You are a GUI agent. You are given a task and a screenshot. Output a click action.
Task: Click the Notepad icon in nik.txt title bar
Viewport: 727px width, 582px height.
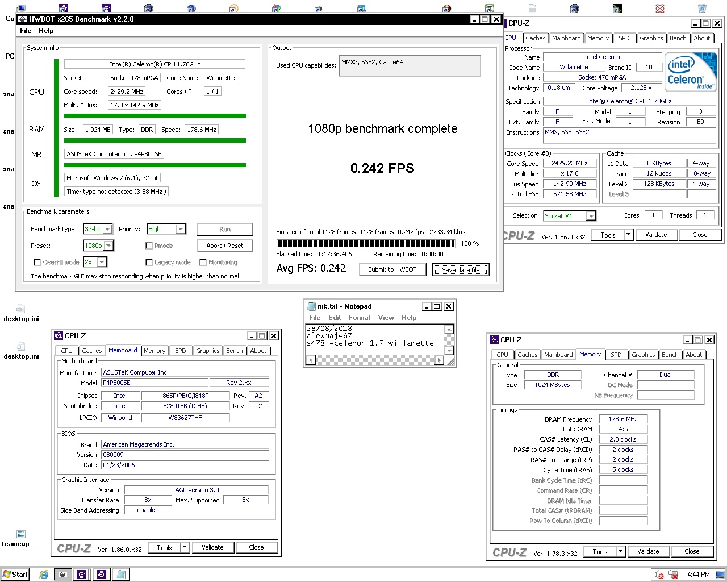pos(311,306)
